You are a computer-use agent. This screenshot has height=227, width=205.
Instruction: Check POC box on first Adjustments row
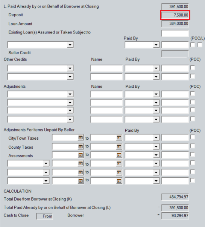(x=193, y=93)
